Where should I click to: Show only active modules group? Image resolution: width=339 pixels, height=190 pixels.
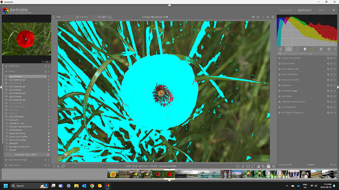tap(289, 49)
